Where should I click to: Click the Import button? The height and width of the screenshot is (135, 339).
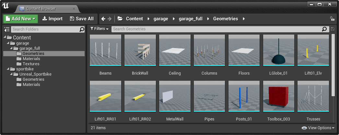[x=53, y=19]
